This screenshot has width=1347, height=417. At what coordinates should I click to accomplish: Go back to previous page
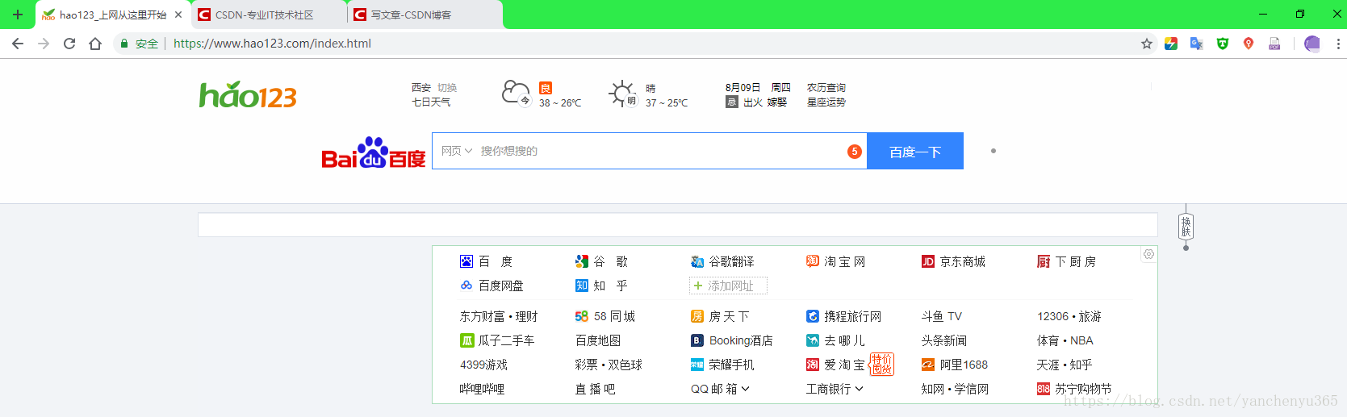tap(18, 44)
